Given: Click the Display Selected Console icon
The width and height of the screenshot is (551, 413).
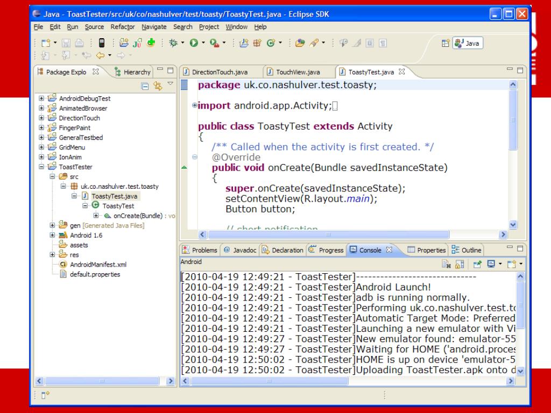Looking at the screenshot, I should coord(491,264).
